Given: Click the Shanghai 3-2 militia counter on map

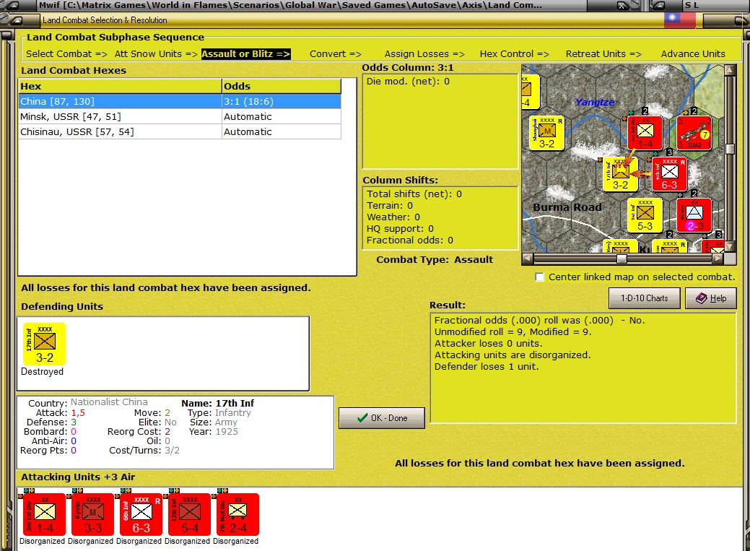Looking at the screenshot, I should pyautogui.click(x=546, y=133).
